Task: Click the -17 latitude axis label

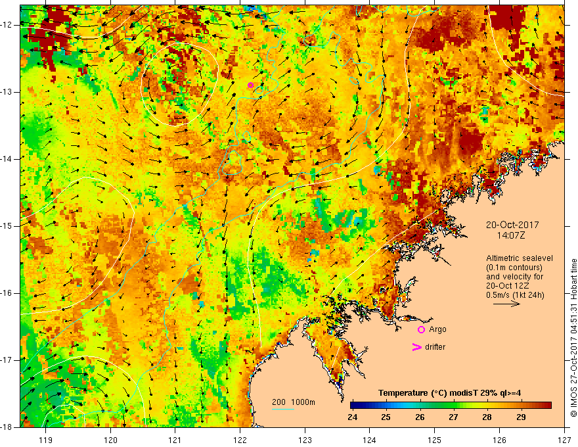Action: click(x=7, y=360)
